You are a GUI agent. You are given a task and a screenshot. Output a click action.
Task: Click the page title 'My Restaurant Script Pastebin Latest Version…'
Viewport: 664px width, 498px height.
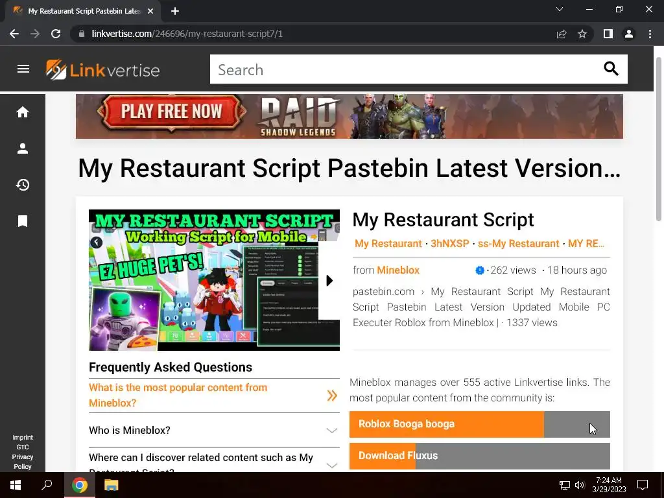350,168
